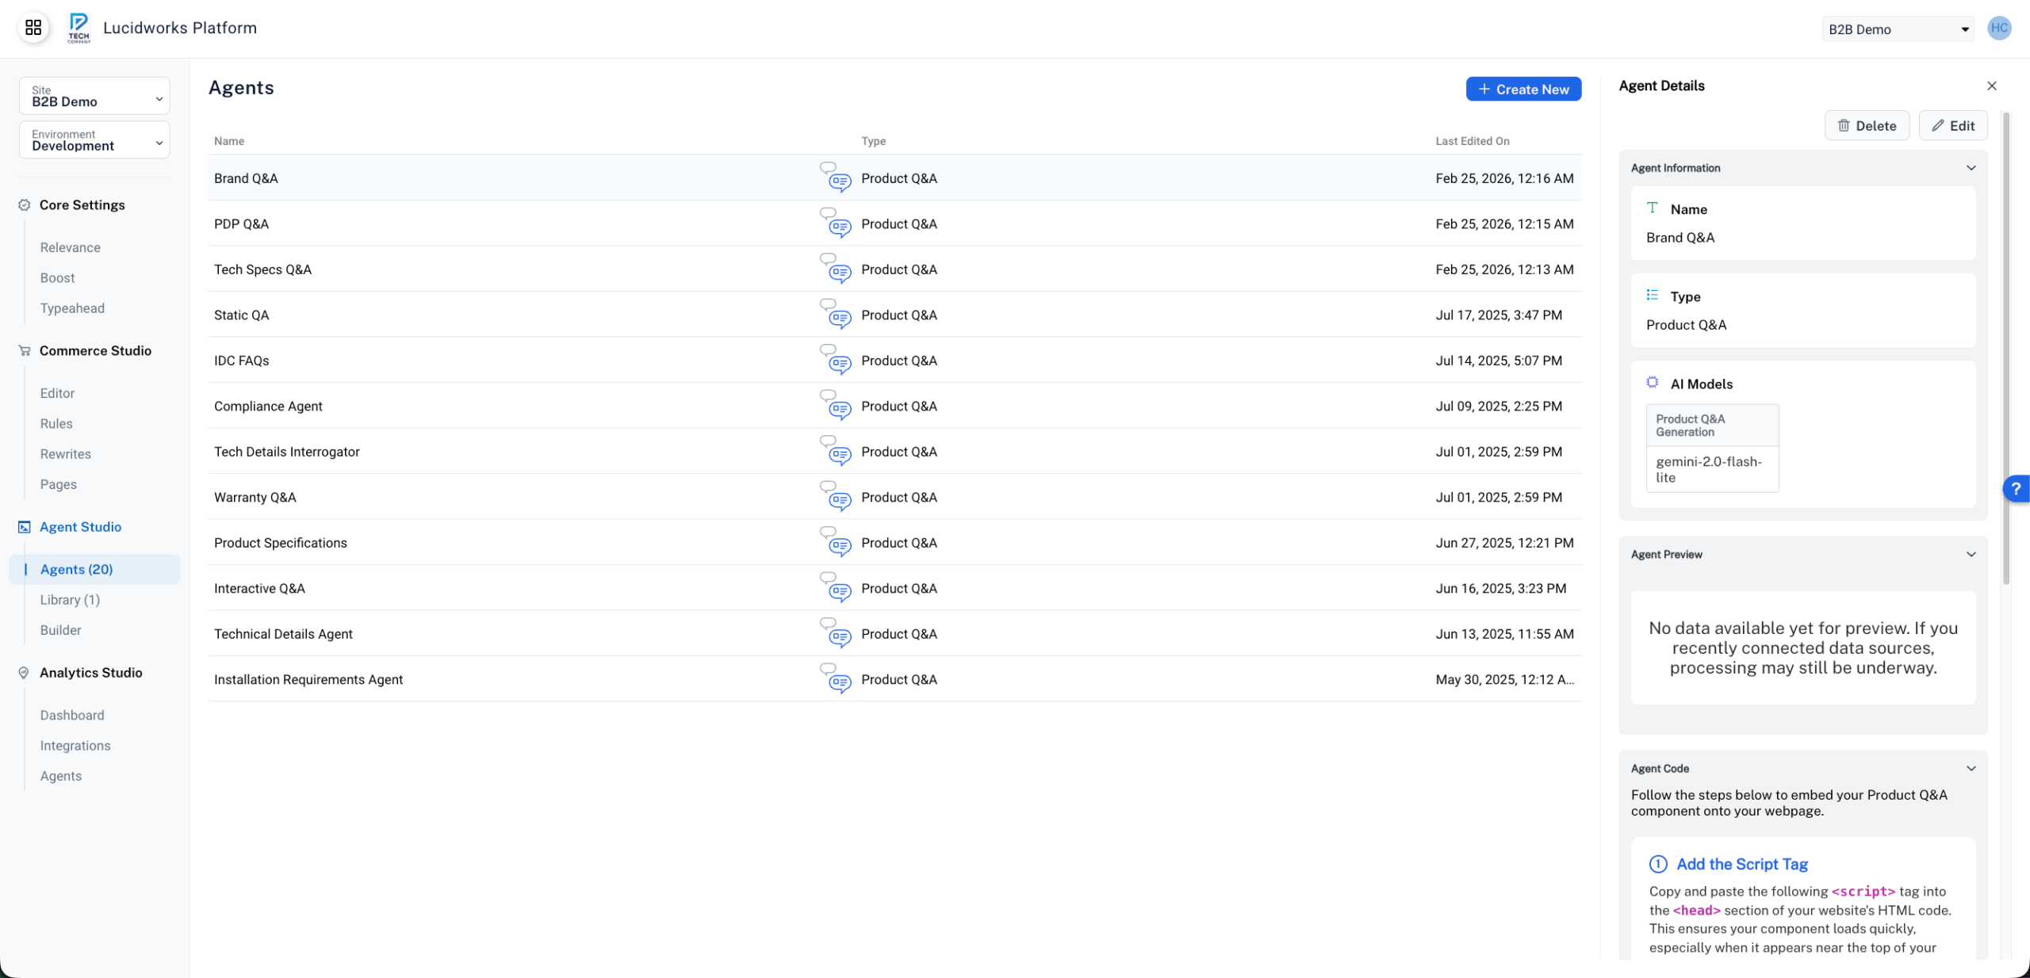Click the Analytics Studio icon in the sidebar
This screenshot has height=978, width=2030.
click(25, 673)
